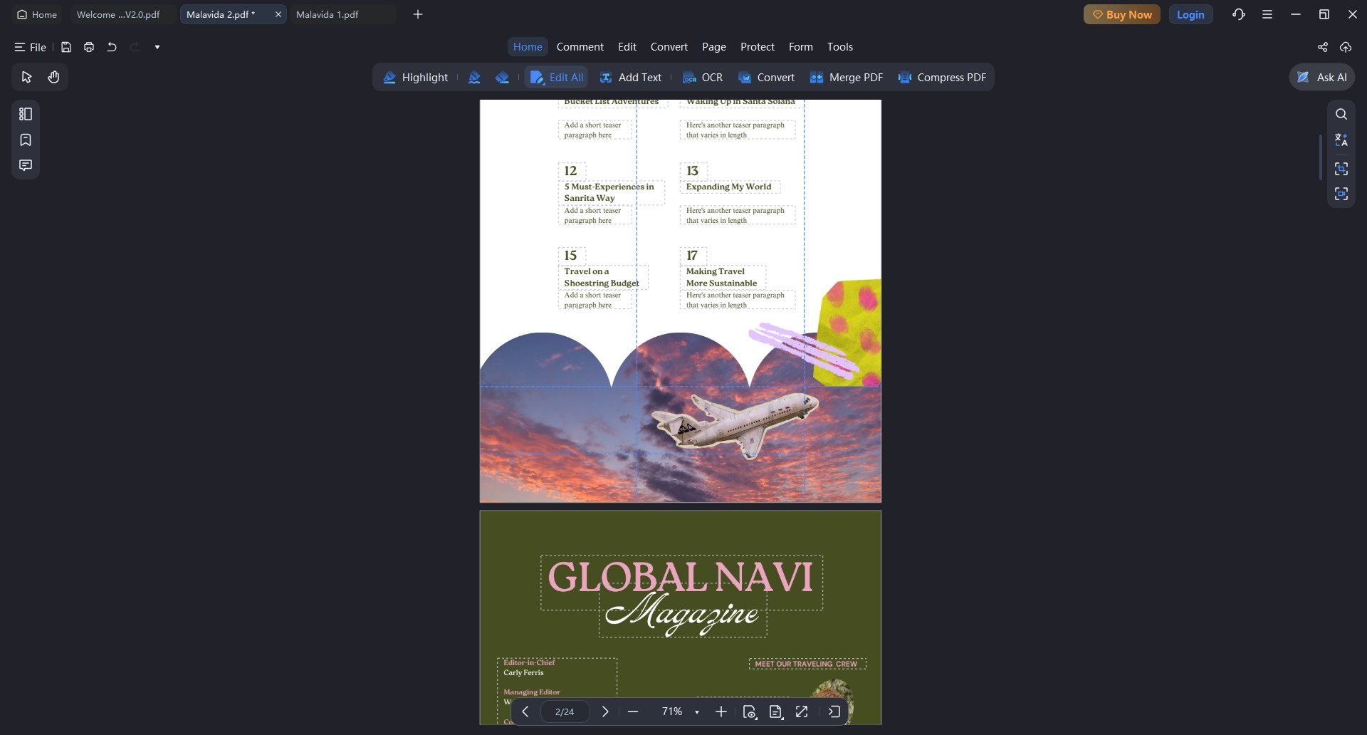Open the support headset icon
The image size is (1367, 735).
coord(1239,14)
